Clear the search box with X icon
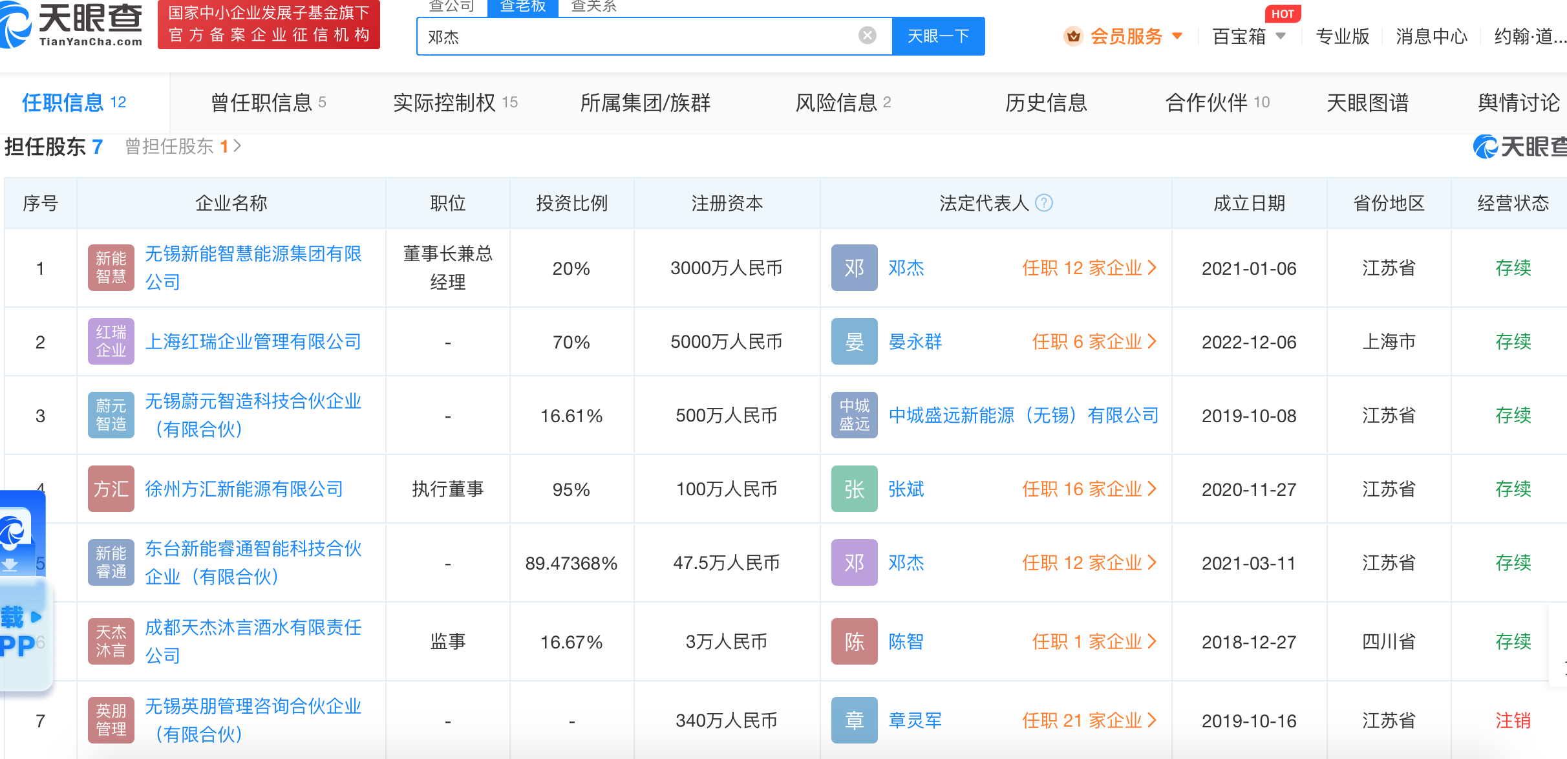 pyautogui.click(x=867, y=36)
